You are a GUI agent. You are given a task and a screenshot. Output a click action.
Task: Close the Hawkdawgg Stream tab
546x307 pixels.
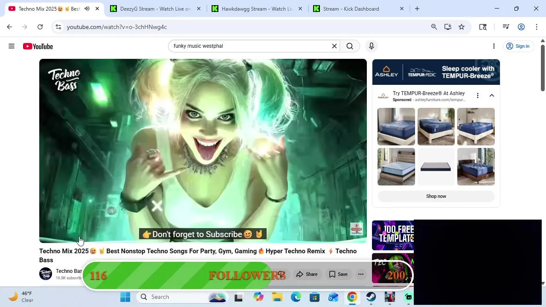pos(300,9)
